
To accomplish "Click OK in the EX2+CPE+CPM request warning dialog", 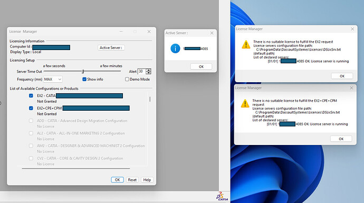I will click(x=341, y=139).
